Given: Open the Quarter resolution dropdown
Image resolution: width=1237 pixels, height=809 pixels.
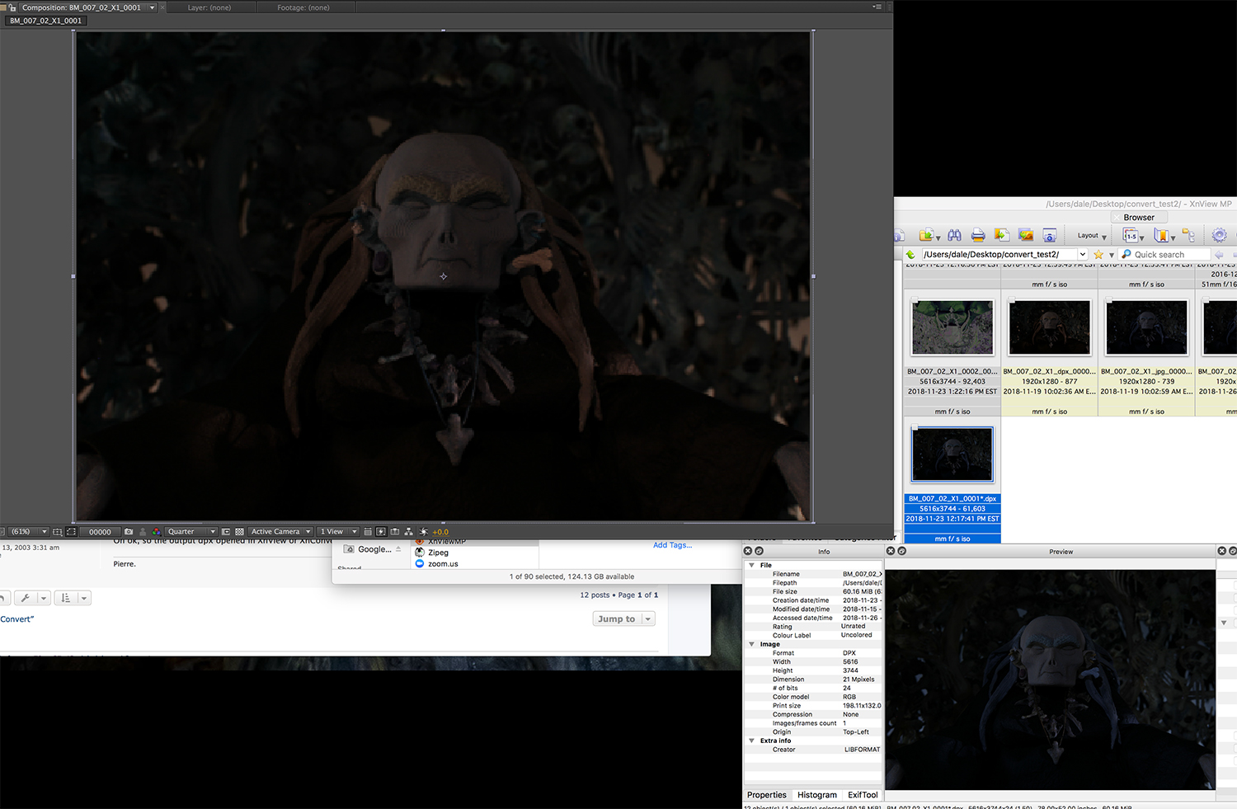Looking at the screenshot, I should (190, 532).
